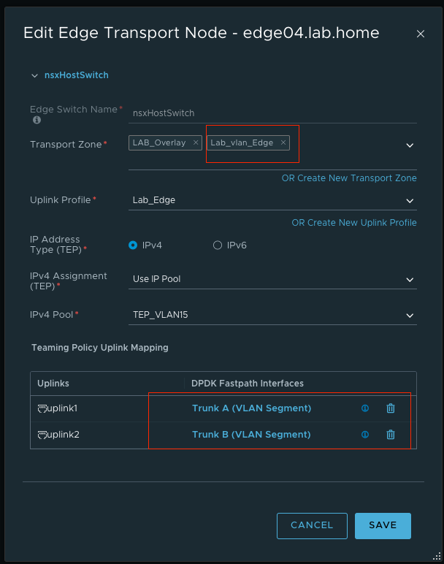
Task: Collapse the nsxHostSwitch section
Action: pyautogui.click(x=34, y=75)
